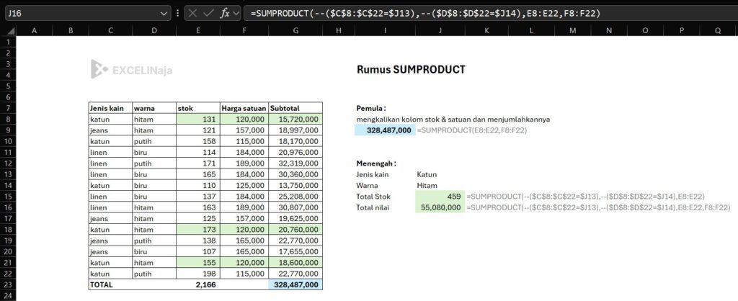Click the 'Katun' criteria cell
Image resolution: width=738 pixels, height=301 pixels.
(440, 174)
